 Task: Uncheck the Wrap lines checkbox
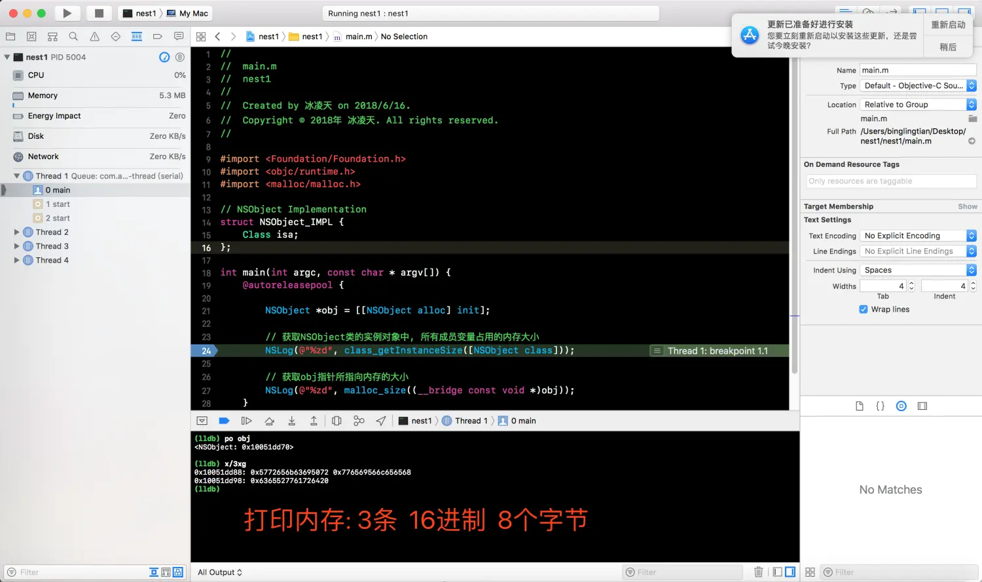pyautogui.click(x=864, y=310)
